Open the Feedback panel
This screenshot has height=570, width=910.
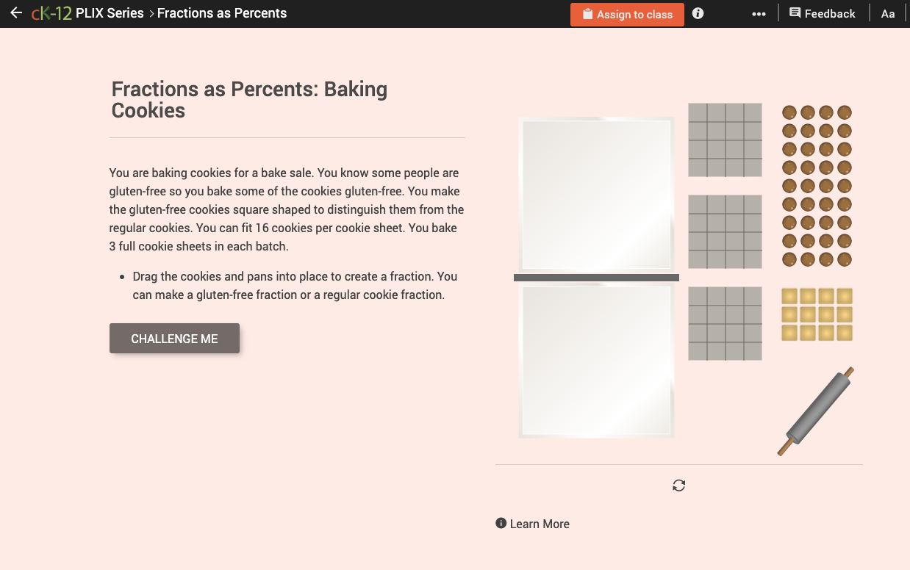(x=822, y=12)
